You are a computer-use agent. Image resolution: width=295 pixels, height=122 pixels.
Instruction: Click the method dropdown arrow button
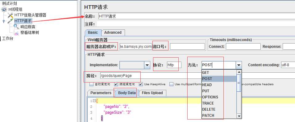(x=239, y=65)
